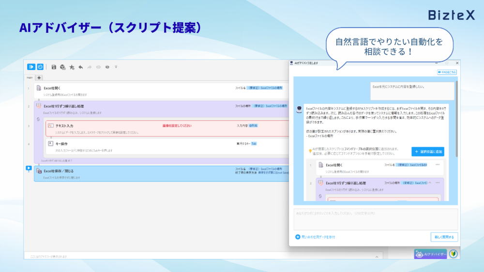Click the loop cycle icon beside nested commands
Screen dimensions: 484x272
(x=38, y=119)
